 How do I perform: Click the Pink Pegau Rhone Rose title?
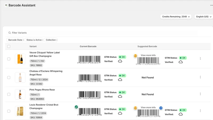click(x=42, y=90)
